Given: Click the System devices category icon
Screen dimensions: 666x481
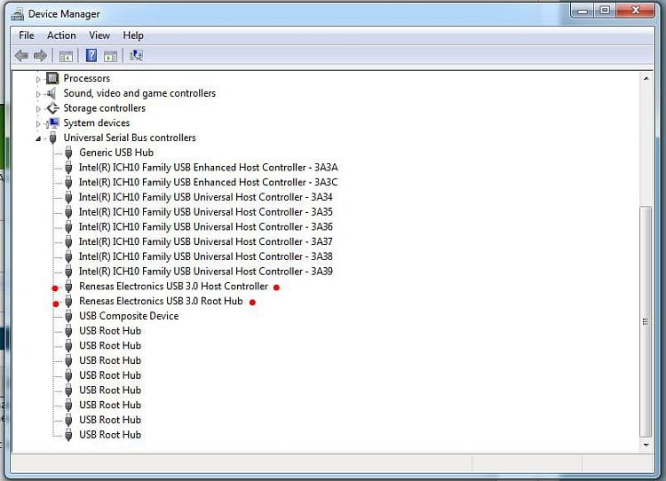Looking at the screenshot, I should pos(52,123).
